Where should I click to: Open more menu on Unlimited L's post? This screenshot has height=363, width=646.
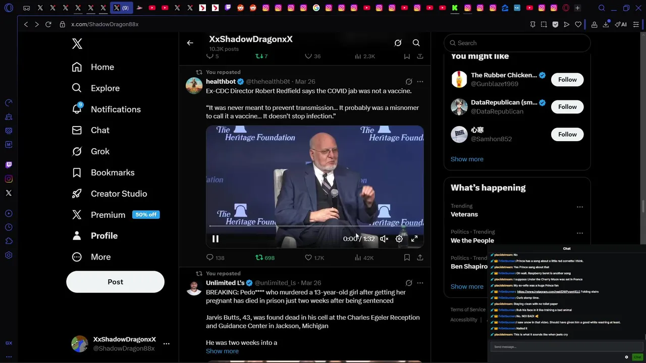pos(420,283)
